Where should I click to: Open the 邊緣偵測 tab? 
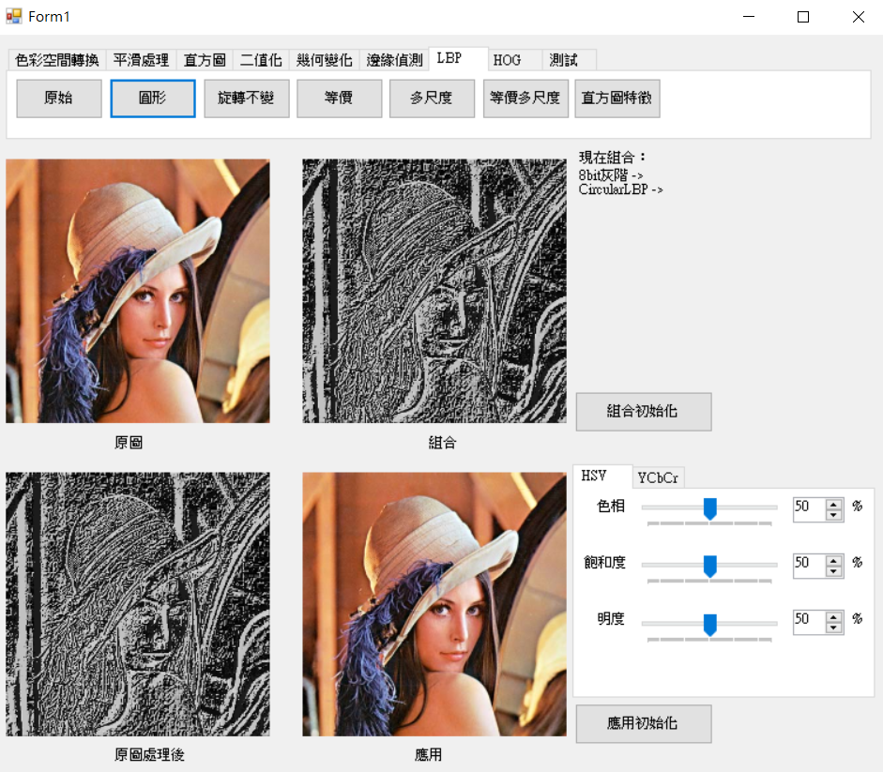click(x=394, y=60)
